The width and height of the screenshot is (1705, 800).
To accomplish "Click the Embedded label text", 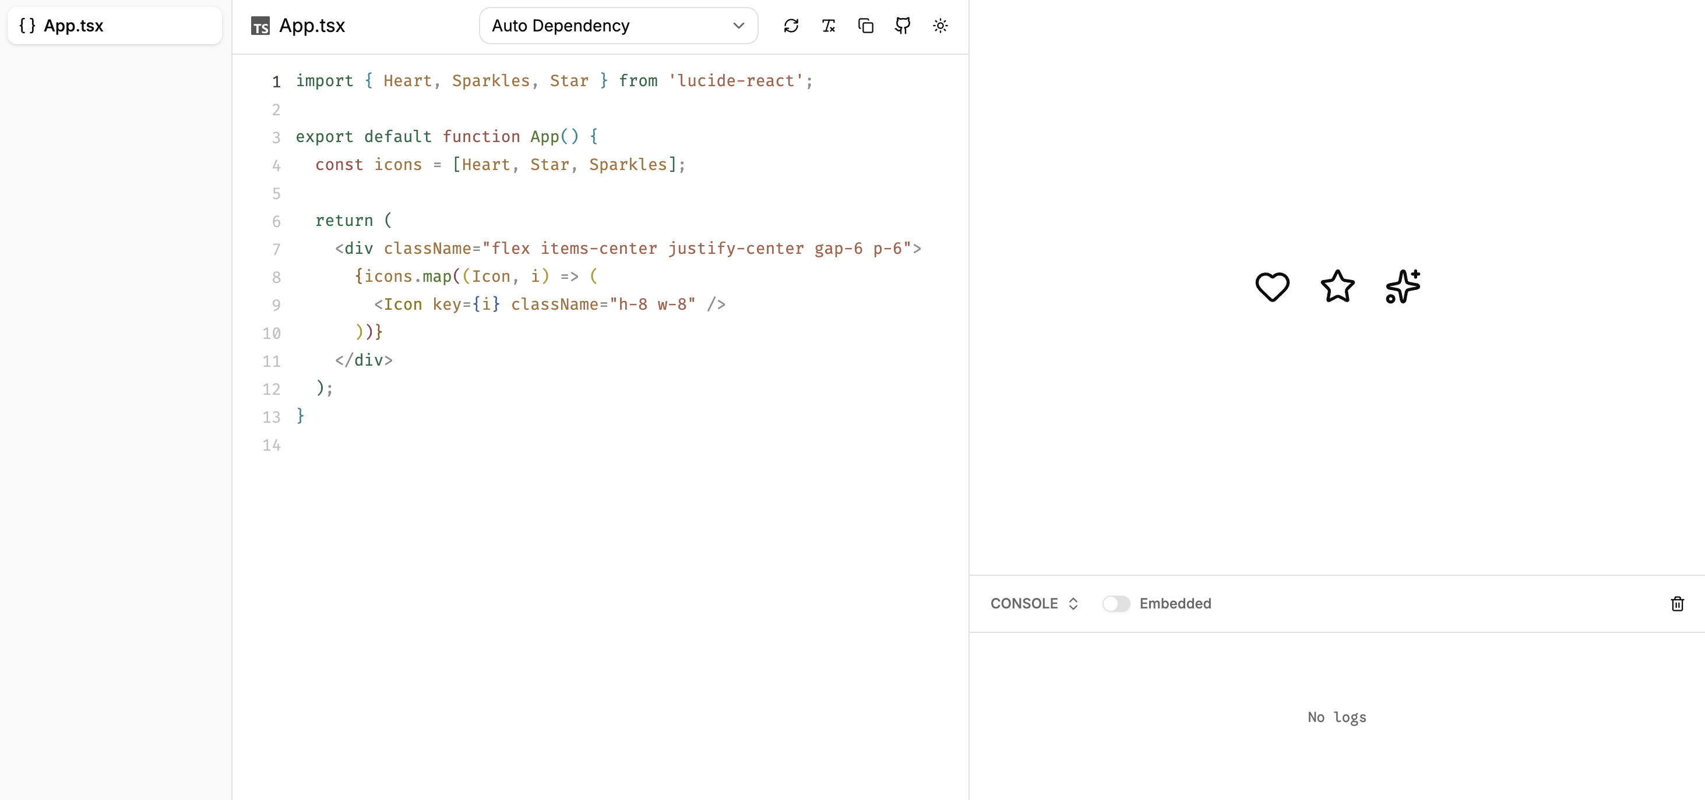I will tap(1175, 604).
